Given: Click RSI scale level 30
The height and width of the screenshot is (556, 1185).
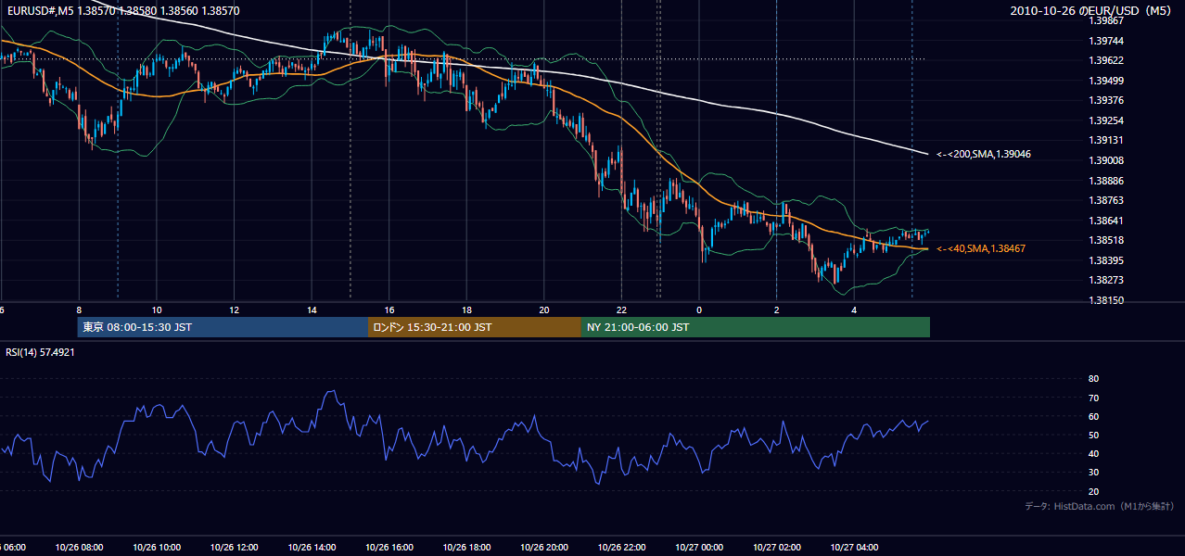Looking at the screenshot, I should pos(1093,473).
